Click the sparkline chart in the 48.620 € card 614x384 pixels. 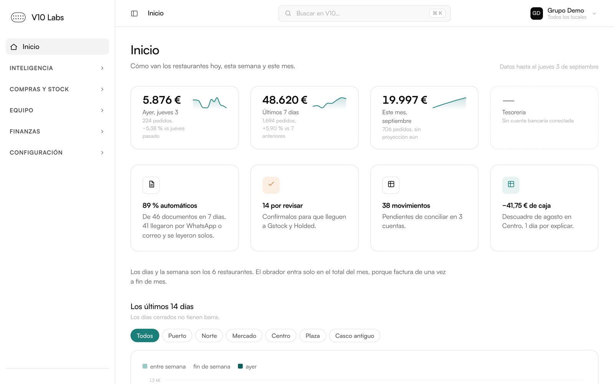coord(329,103)
